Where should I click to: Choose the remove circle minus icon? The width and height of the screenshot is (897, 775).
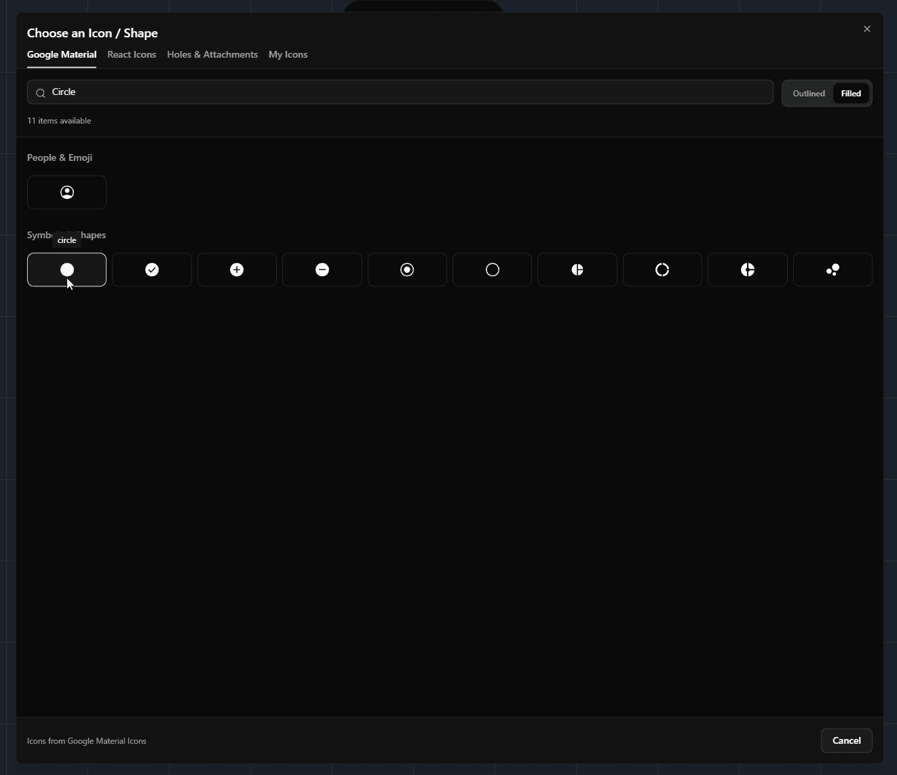coord(322,269)
